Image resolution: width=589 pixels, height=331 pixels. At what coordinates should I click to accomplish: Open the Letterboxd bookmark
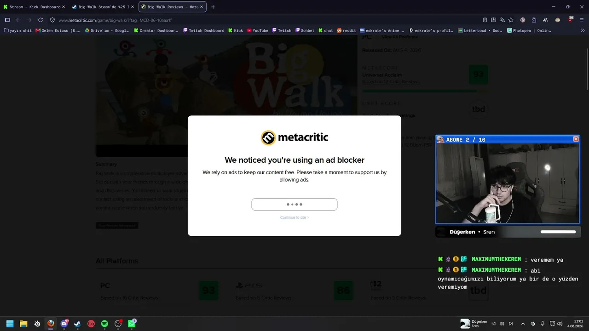click(480, 31)
